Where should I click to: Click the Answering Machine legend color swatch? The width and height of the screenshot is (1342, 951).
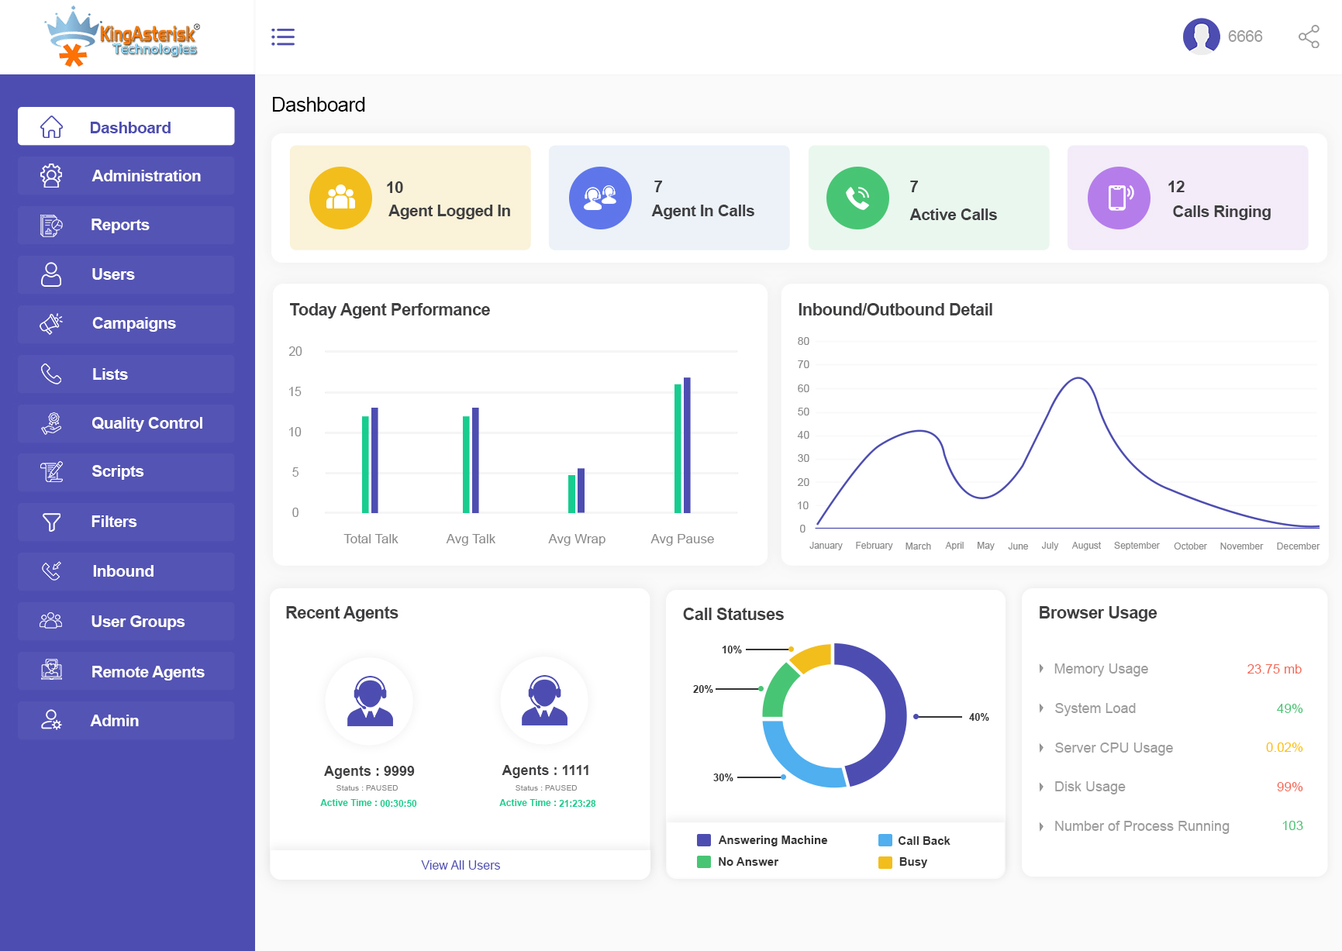tap(704, 840)
